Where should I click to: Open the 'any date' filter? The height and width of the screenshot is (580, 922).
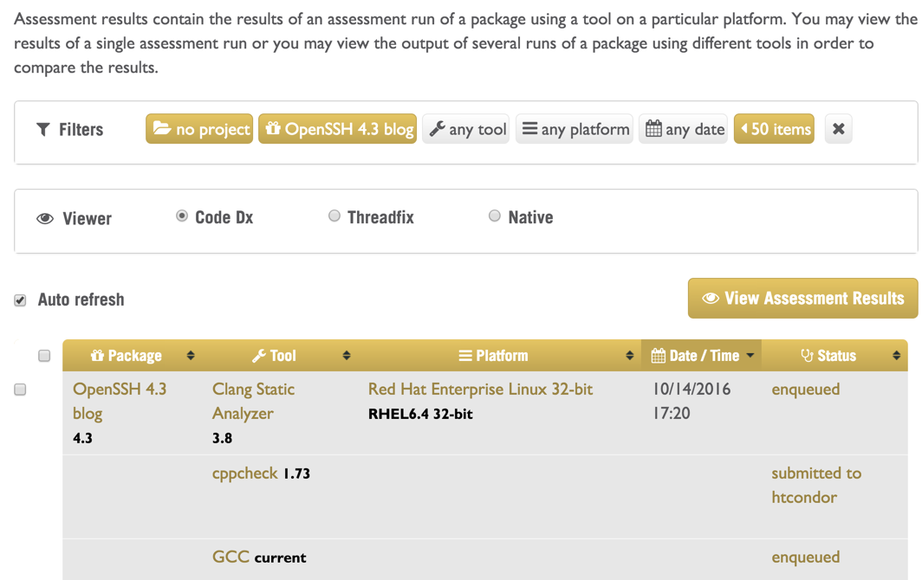pyautogui.click(x=683, y=129)
